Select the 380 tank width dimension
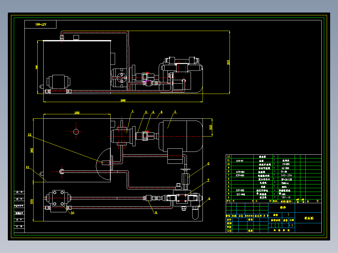The width and height of the screenshot is (338, 253). point(77,113)
